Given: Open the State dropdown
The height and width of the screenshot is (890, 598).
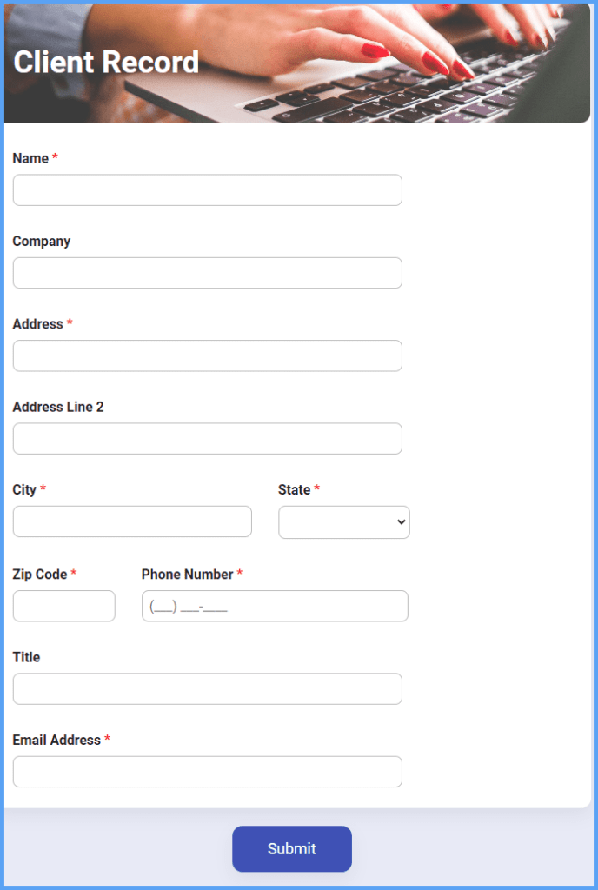Looking at the screenshot, I should 343,522.
